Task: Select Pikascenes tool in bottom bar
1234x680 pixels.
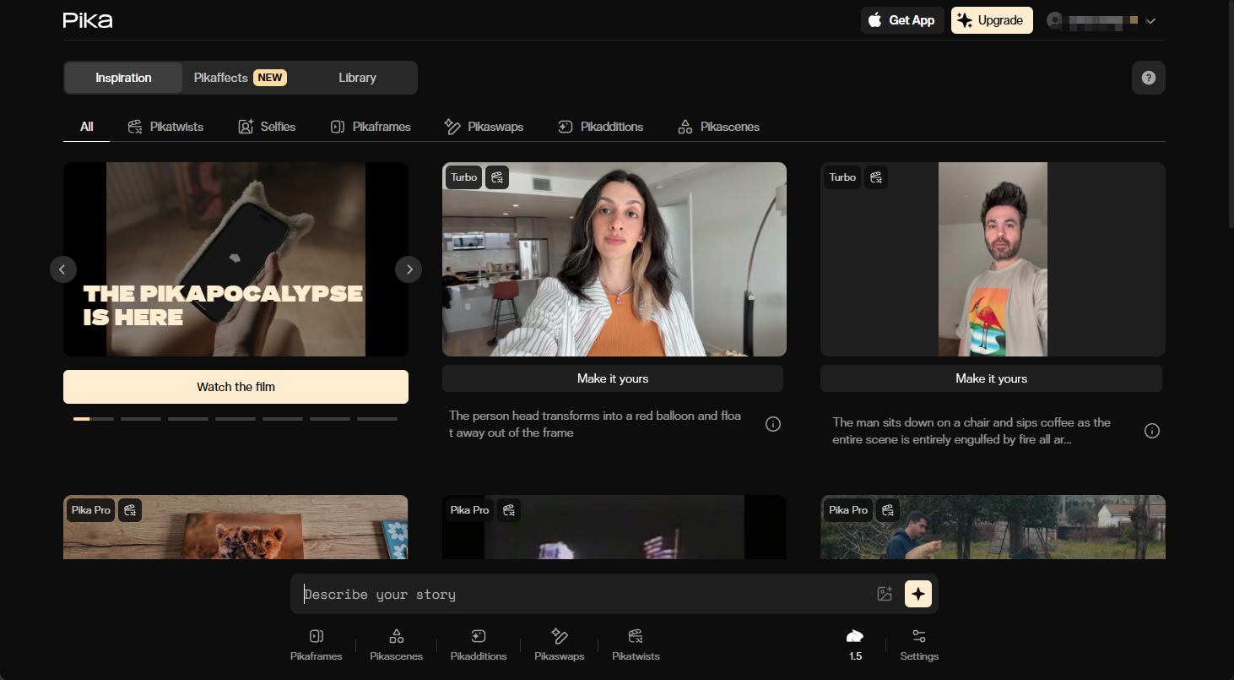Action: pos(396,645)
